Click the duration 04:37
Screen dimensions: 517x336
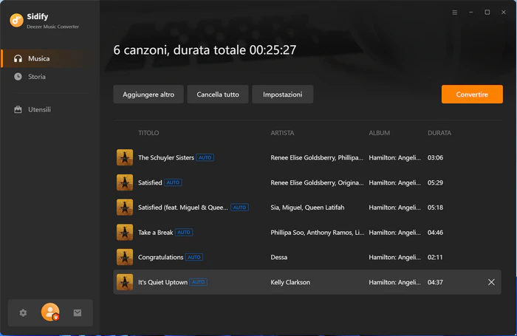(x=435, y=282)
